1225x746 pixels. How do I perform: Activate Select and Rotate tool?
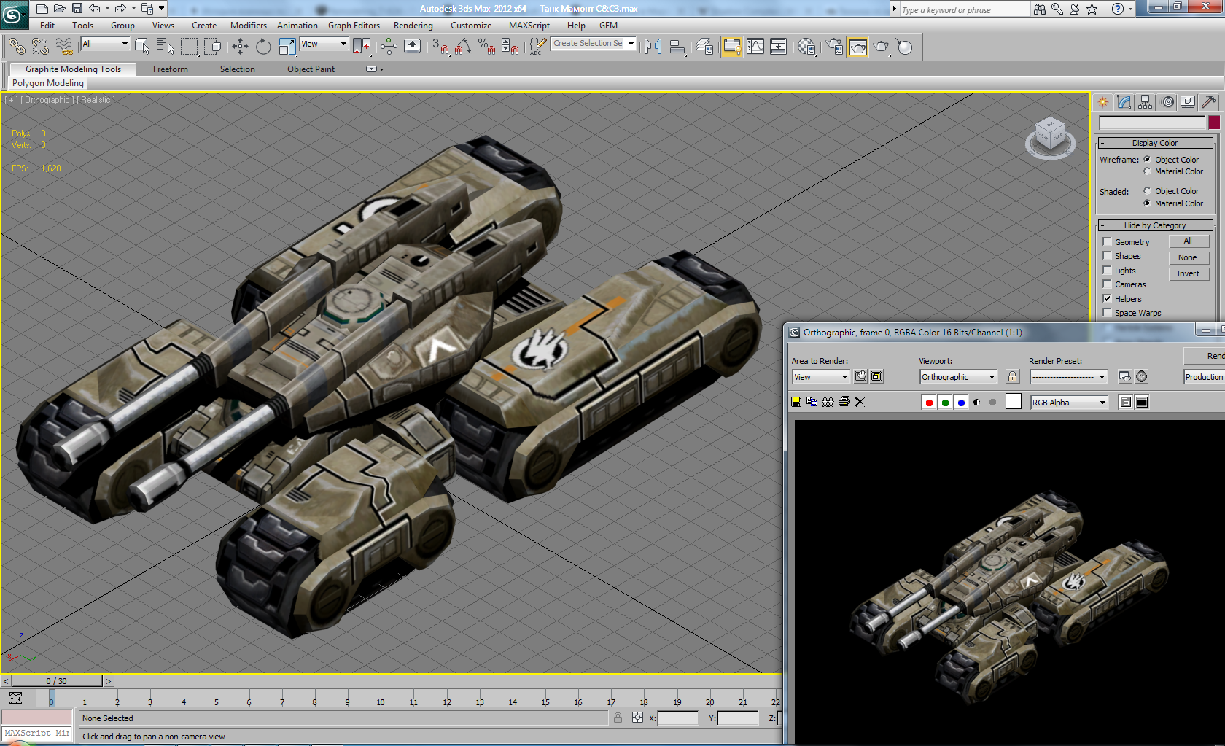click(263, 47)
